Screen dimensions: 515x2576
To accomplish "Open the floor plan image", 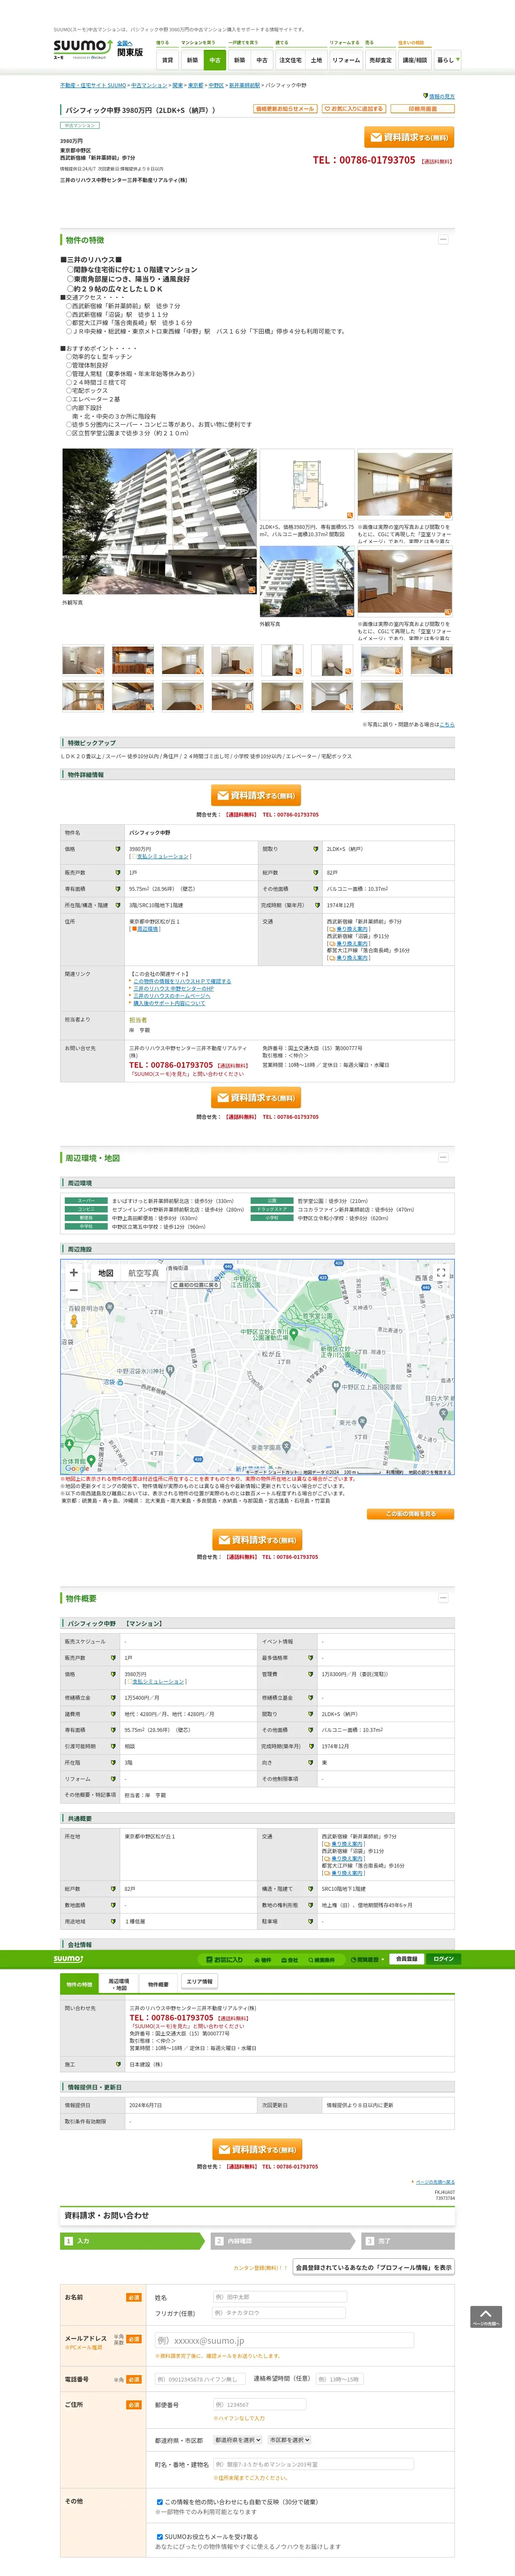I will pos(307,484).
